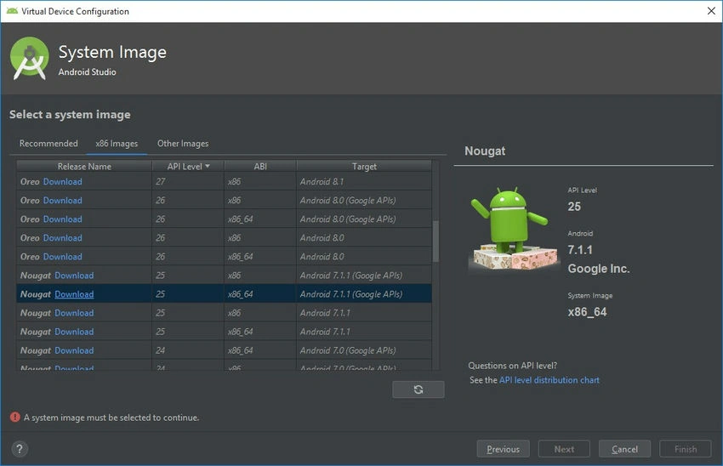The height and width of the screenshot is (466, 723).
Task: Click the Previous button
Action: (503, 449)
